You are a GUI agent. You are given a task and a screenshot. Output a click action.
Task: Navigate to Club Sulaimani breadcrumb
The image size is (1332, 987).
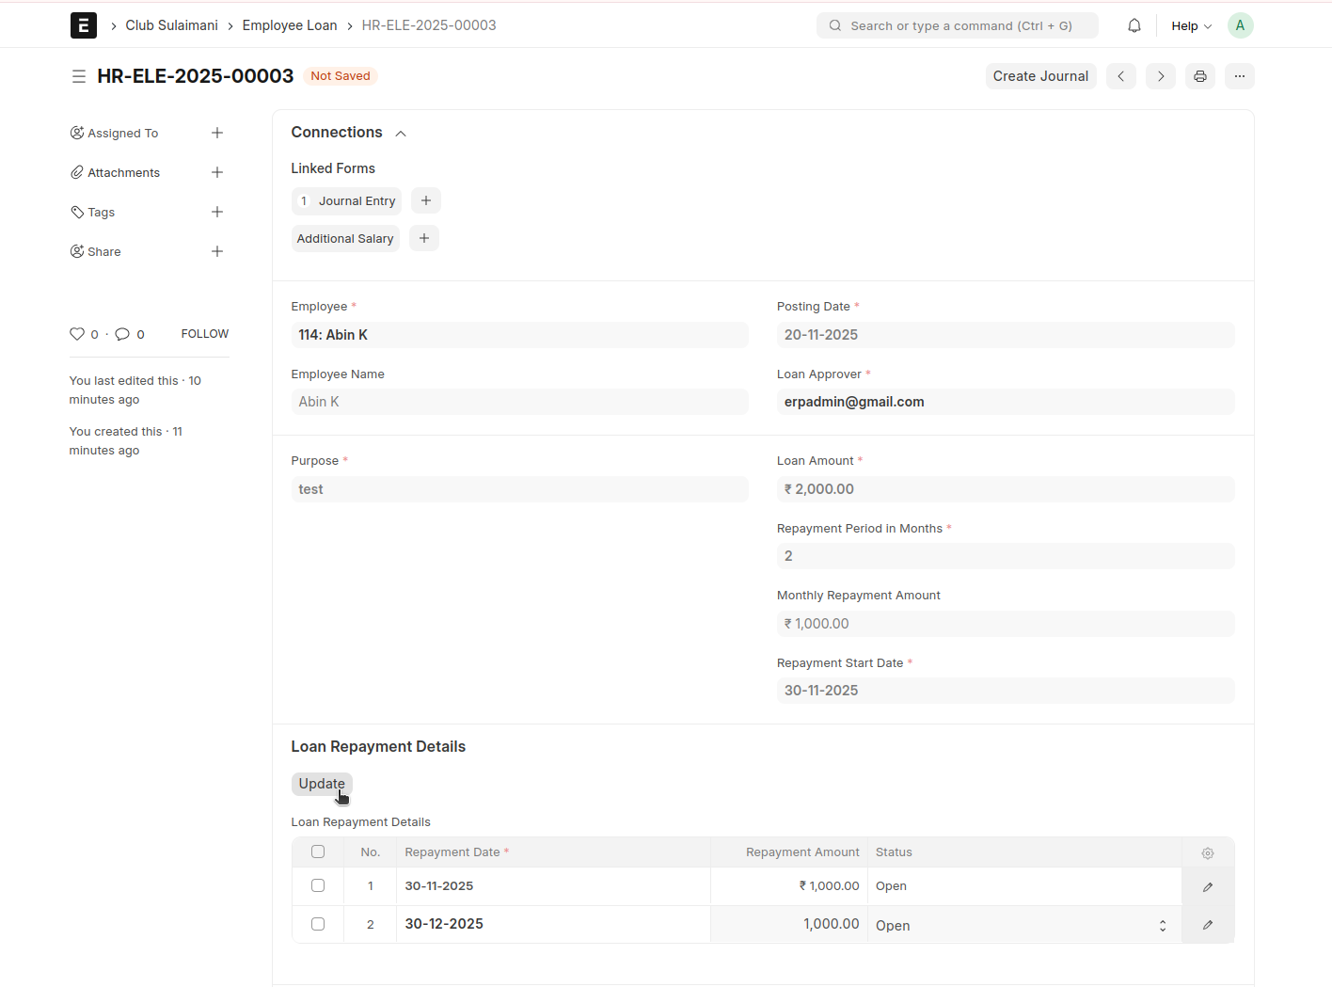click(171, 25)
